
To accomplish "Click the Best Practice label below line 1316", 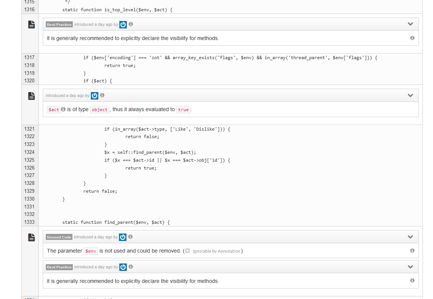I will [59, 24].
